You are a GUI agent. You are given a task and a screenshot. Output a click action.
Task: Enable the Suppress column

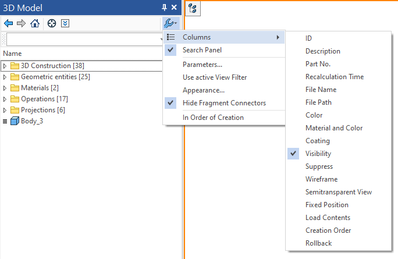339,166
